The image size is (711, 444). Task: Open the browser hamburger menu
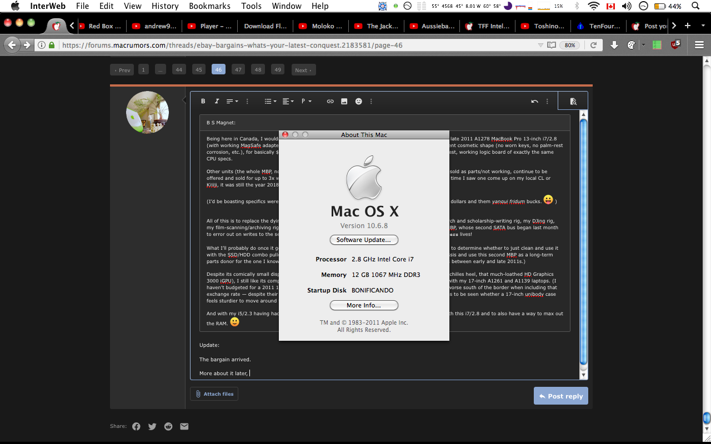tap(699, 45)
